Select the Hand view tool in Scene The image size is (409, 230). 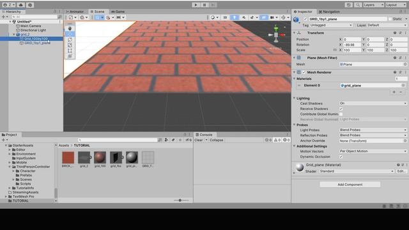70,28
